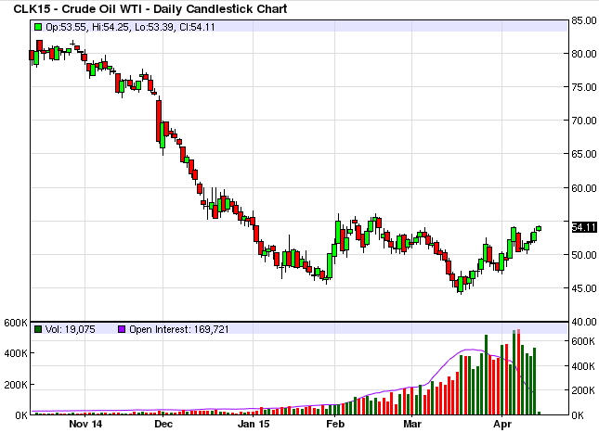Click the right-axis 600K open interest label
This screenshot has height=433, width=599.
(583, 341)
